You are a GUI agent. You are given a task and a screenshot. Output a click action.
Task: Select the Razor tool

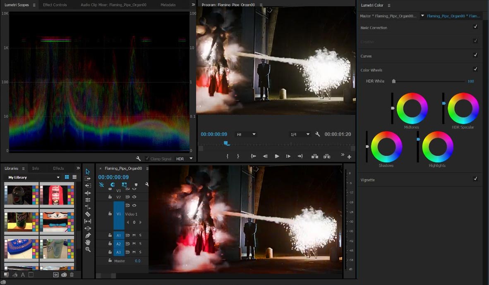(x=88, y=214)
